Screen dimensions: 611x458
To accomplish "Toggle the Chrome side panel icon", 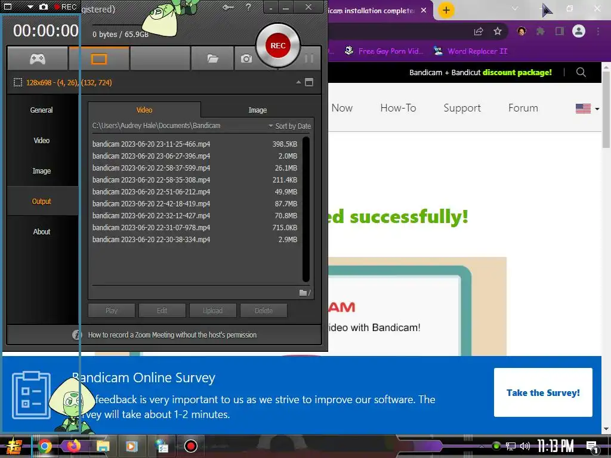I will point(560,31).
